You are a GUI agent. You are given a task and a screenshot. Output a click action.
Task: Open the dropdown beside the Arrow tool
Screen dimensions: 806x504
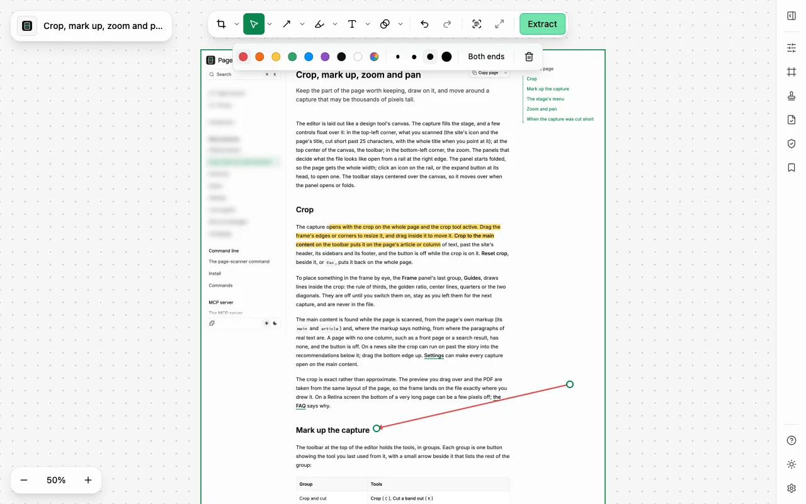(302, 24)
